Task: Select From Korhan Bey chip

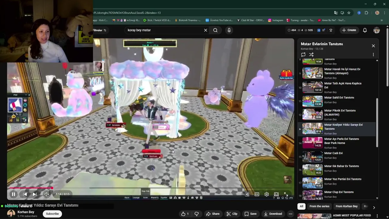Action: [x=346, y=206]
